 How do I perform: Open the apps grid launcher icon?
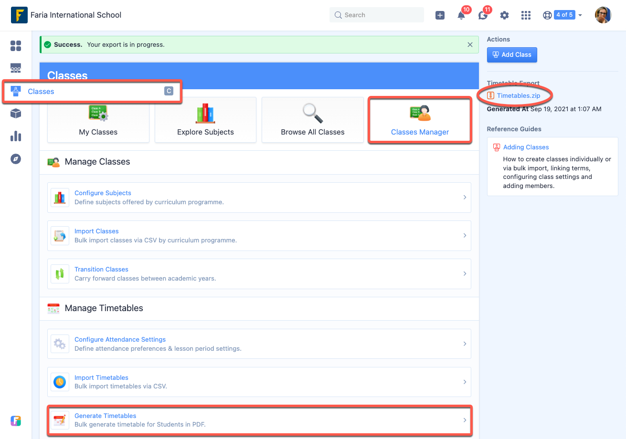tap(526, 15)
